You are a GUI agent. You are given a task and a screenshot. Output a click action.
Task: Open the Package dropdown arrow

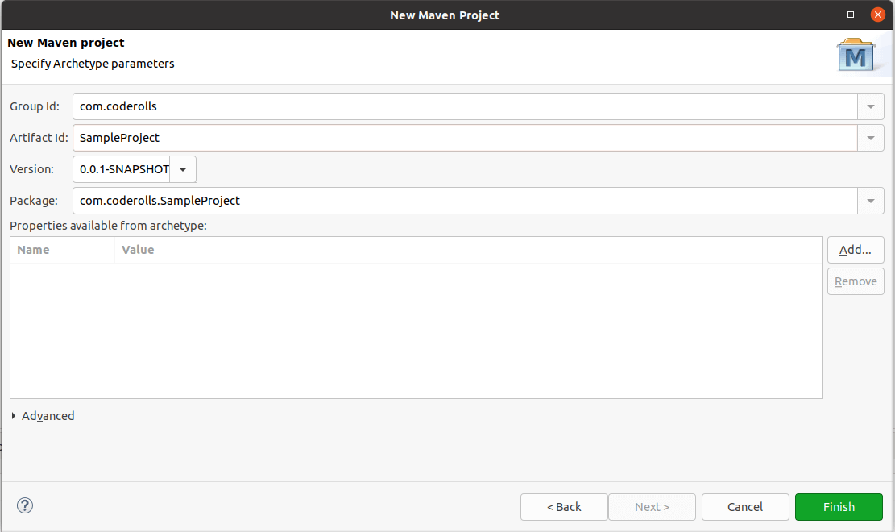point(870,201)
